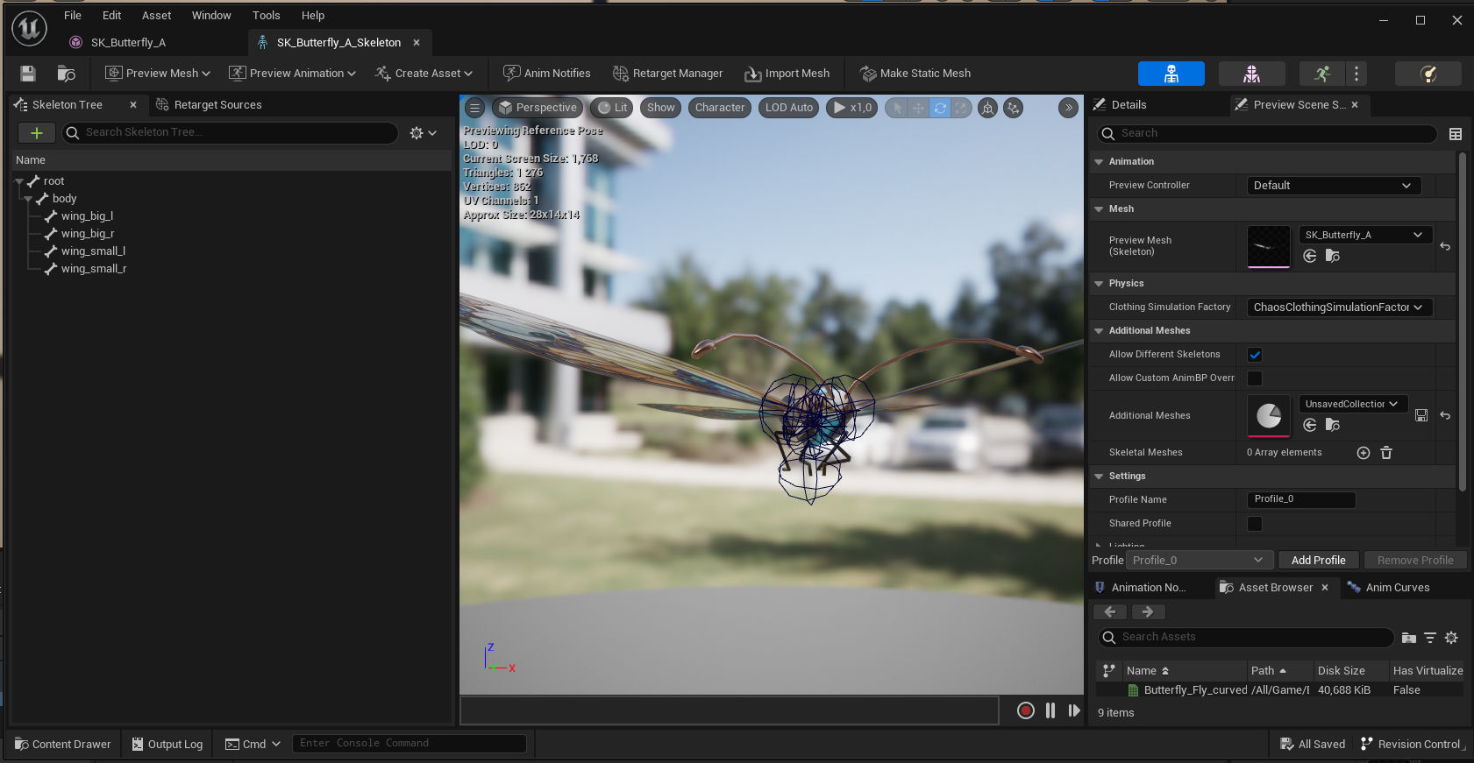Reset Preview Mesh to default arrow

coord(1445,246)
